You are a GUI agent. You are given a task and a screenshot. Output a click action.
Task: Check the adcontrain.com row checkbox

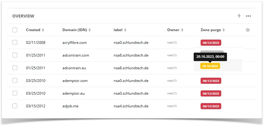(x=15, y=55)
